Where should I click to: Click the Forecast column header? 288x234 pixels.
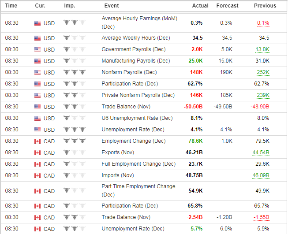click(227, 6)
